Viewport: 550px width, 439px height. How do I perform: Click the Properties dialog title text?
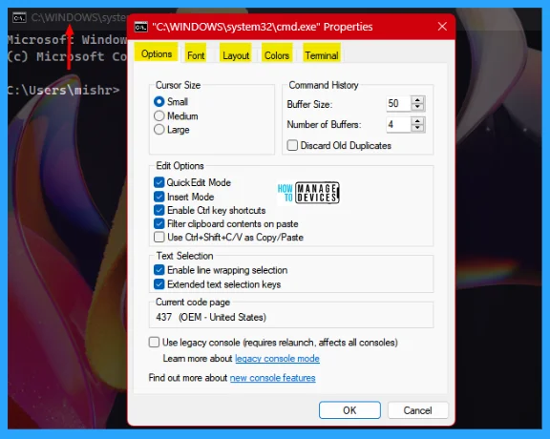262,27
